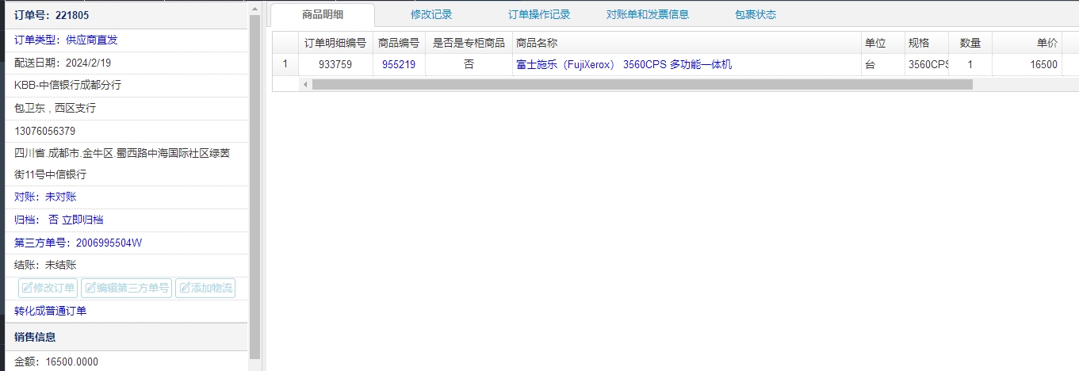Click the 单价 column header
This screenshot has width=1079, height=371.
[1027, 43]
